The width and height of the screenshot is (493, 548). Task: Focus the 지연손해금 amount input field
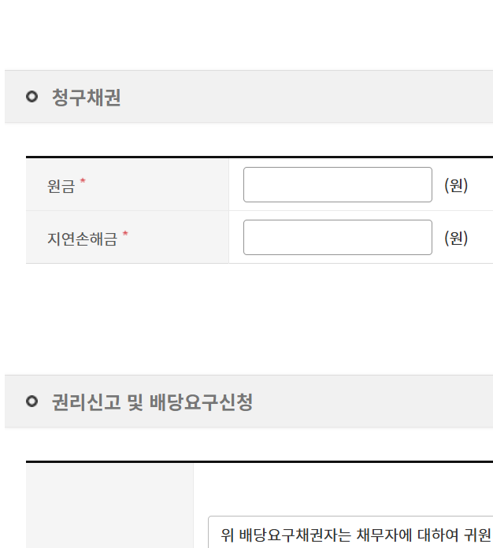[337, 238]
